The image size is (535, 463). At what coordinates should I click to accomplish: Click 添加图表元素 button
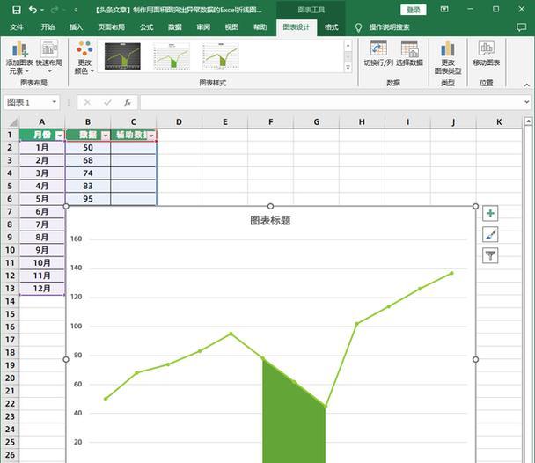19,57
